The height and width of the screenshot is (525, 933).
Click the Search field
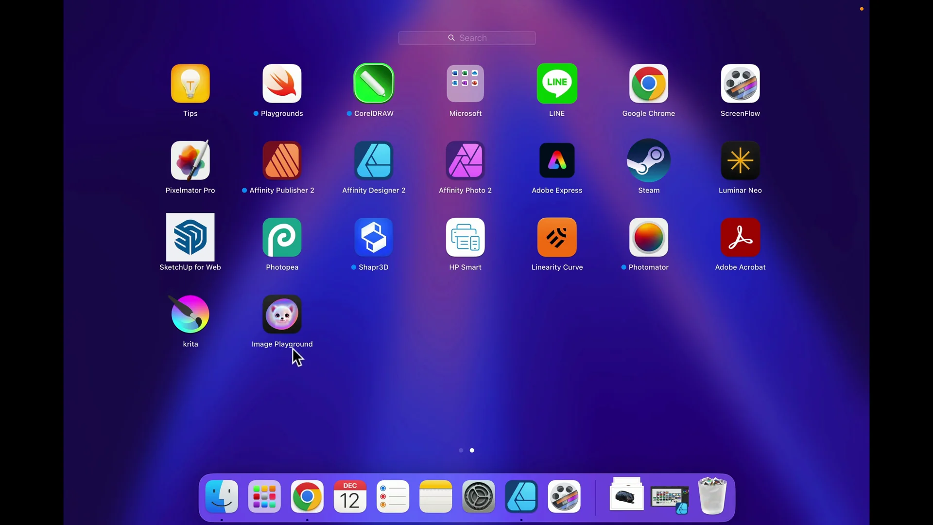[466, 38]
